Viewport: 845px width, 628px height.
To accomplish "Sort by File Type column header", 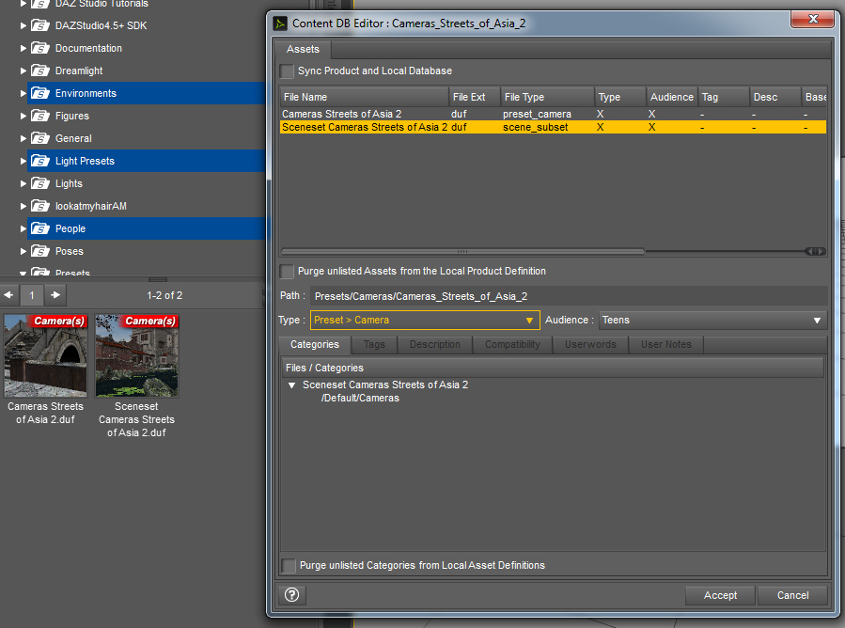I will (x=548, y=97).
